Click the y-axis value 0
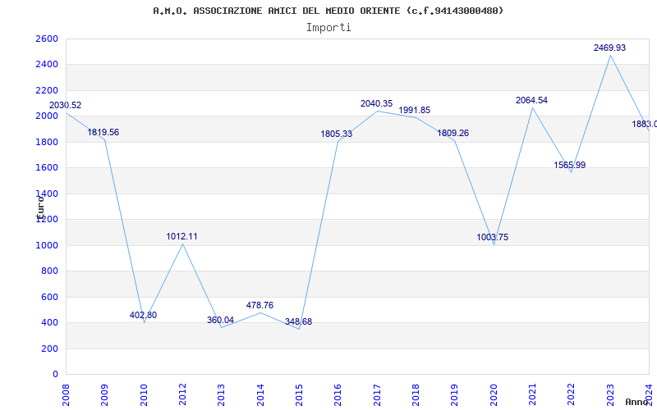 [x=55, y=375]
